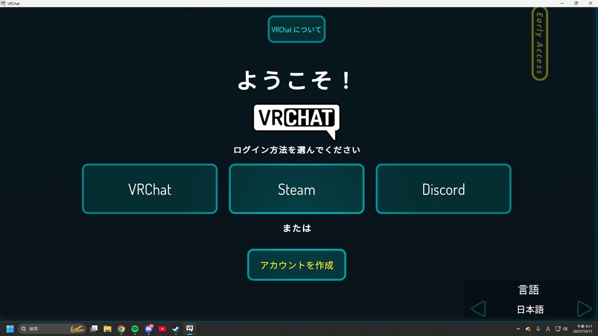Open YouTube from the taskbar
This screenshot has width=598, height=336.
click(x=162, y=329)
